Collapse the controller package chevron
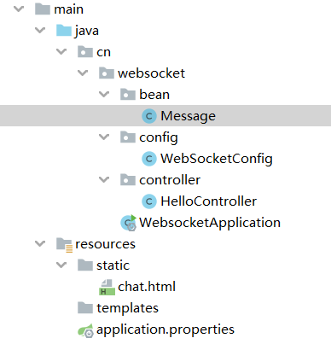Viewport: 331px width, 344px height. click(x=104, y=180)
